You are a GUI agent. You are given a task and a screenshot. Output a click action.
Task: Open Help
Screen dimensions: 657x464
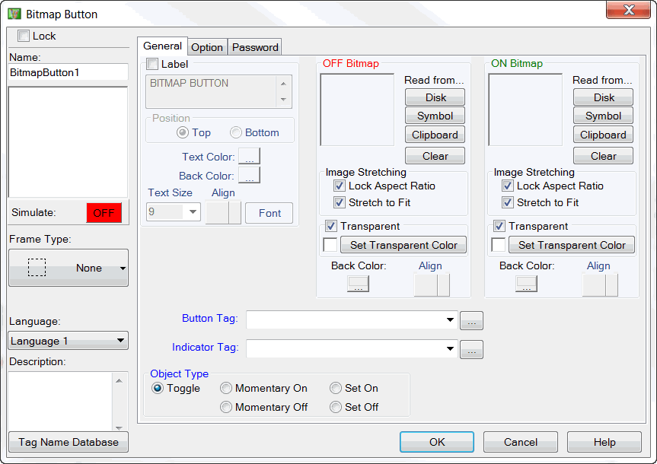point(604,442)
